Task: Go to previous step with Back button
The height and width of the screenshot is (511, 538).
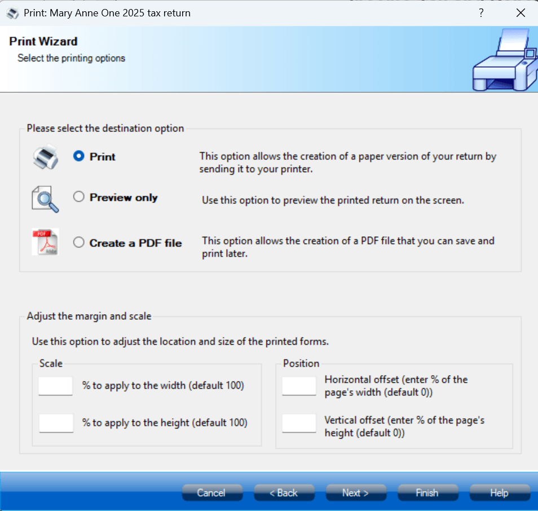Action: point(284,493)
